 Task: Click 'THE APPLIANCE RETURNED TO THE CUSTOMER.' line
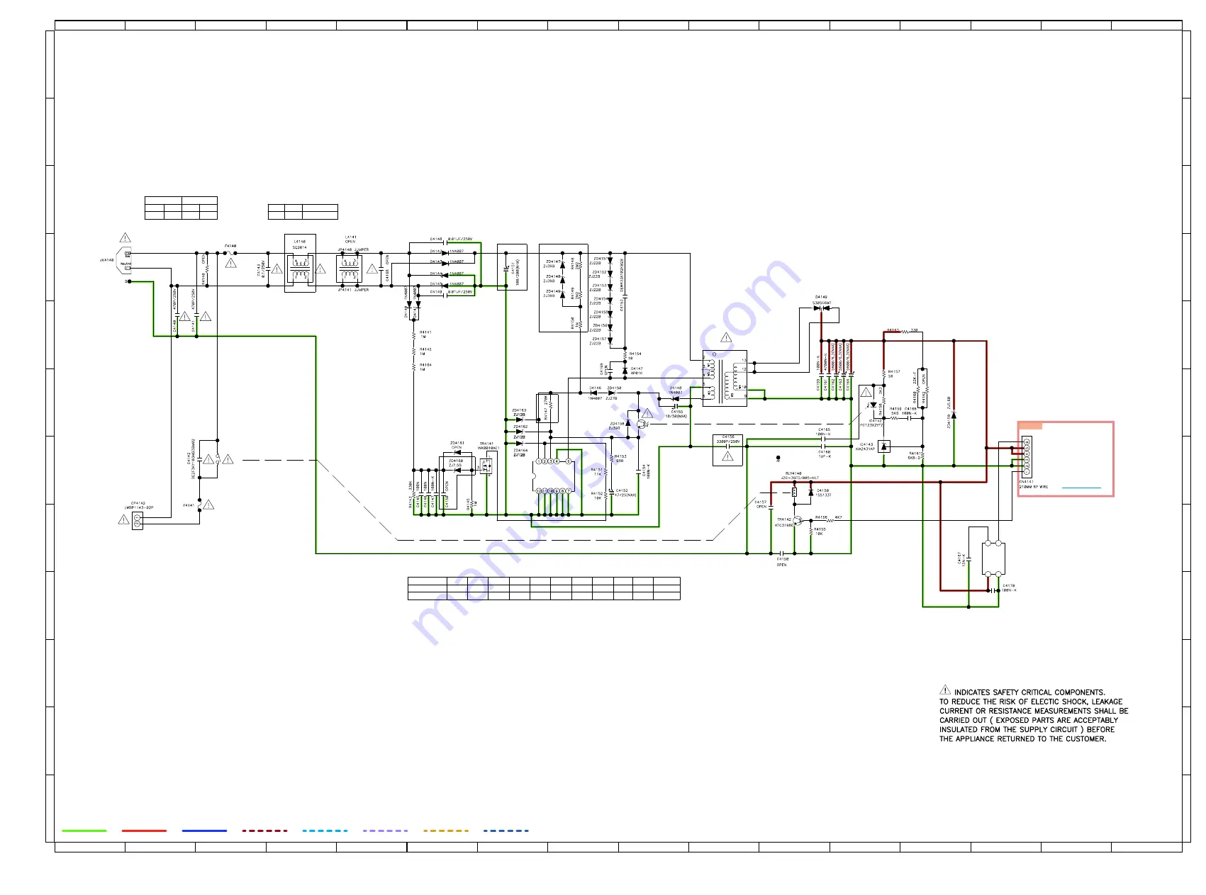point(1023,739)
